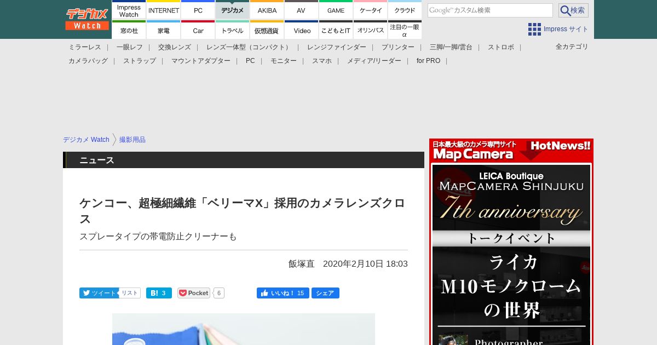This screenshot has height=345, width=657.
Task: Select the デジカメ tab
Action: click(233, 10)
